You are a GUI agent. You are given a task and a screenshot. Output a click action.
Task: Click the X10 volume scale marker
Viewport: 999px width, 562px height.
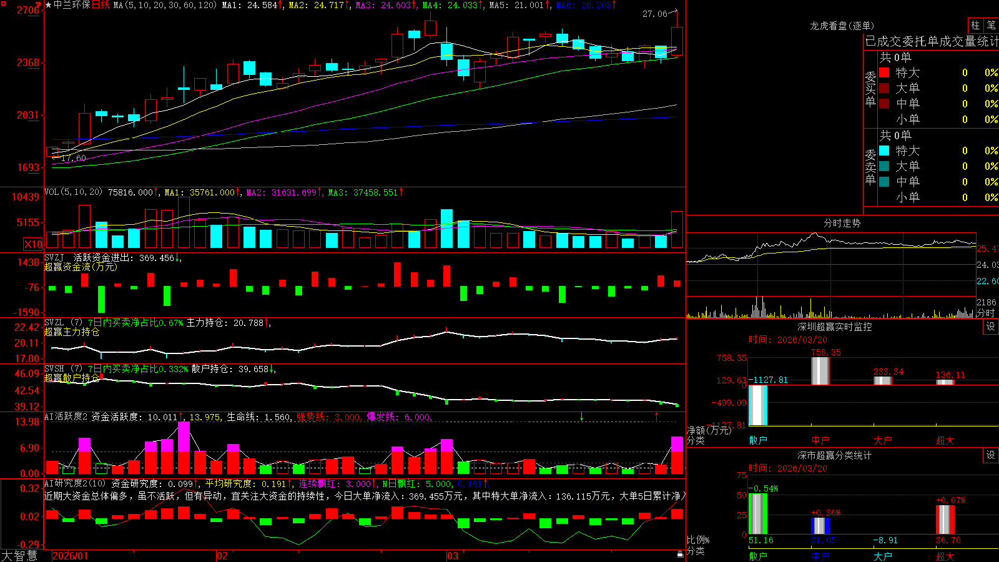(x=33, y=244)
